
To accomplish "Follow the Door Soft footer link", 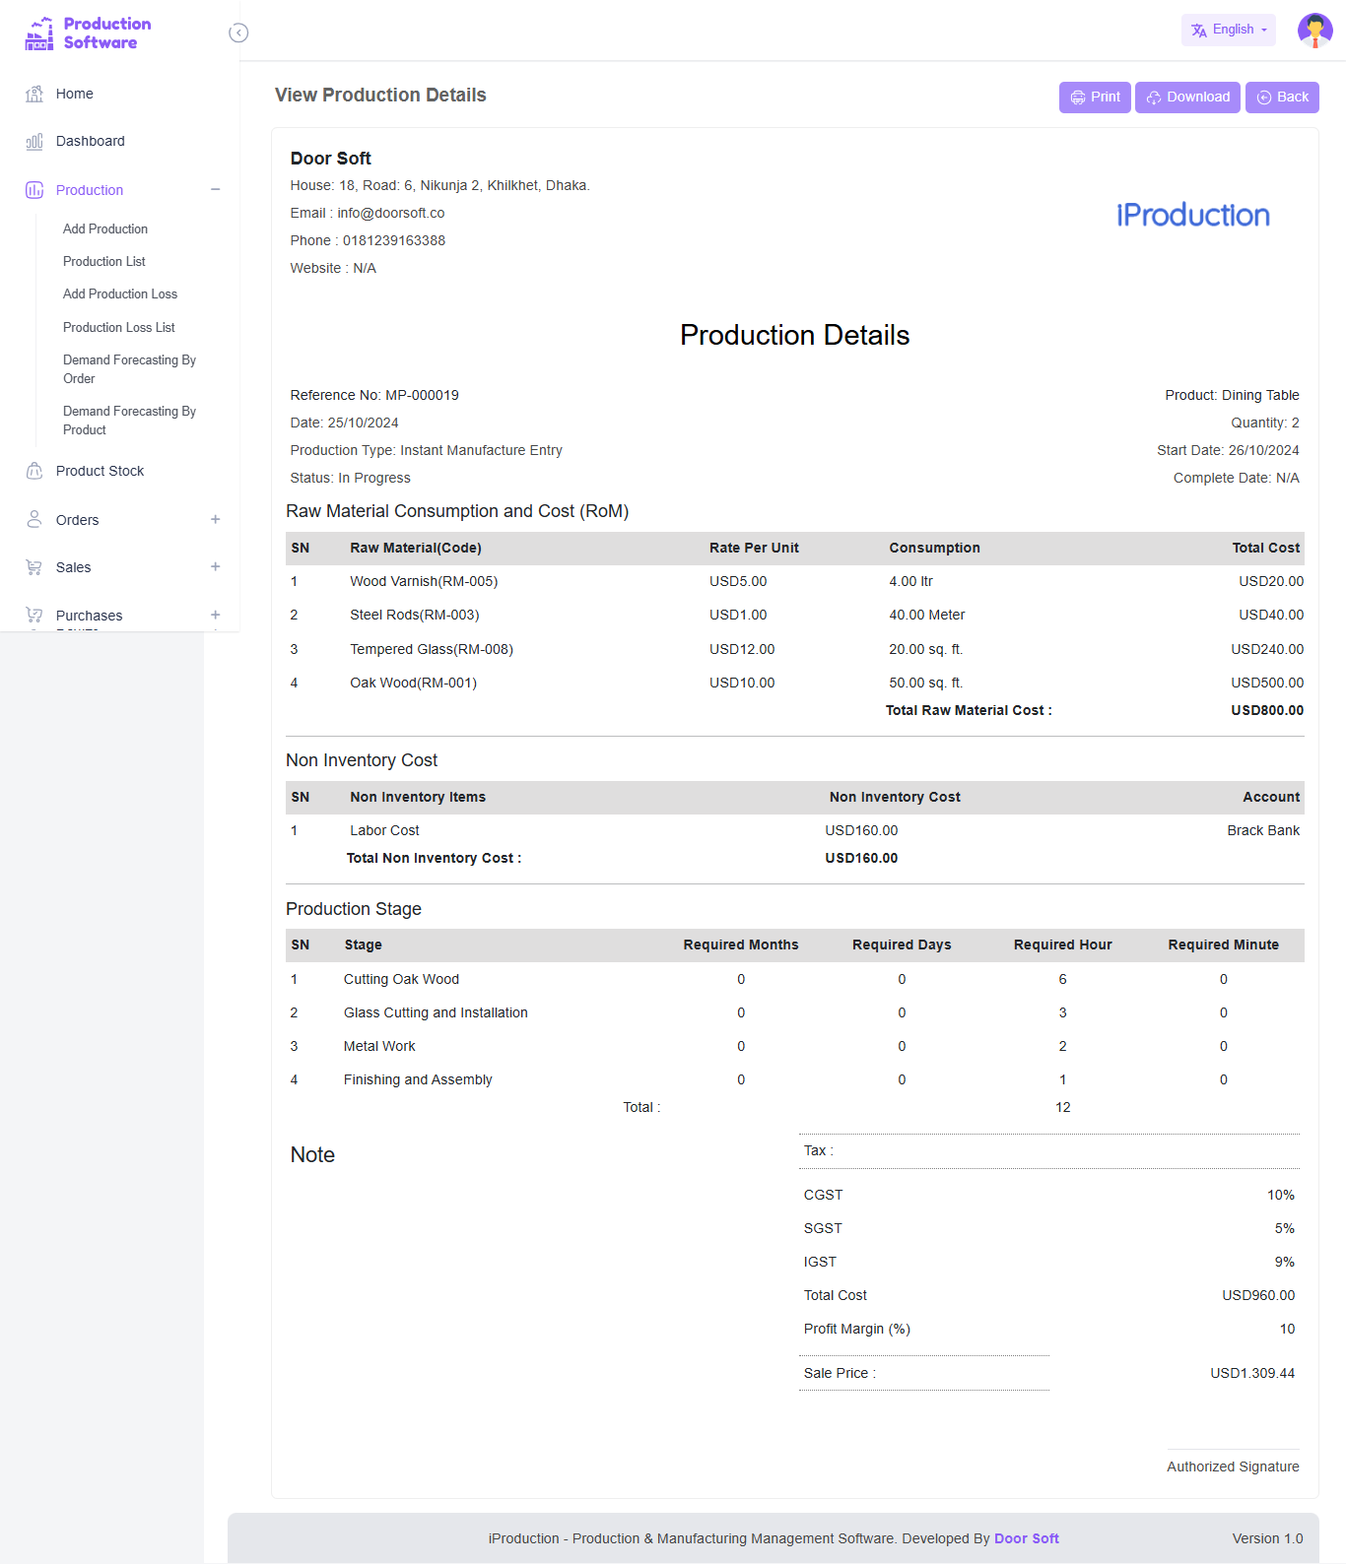I will click(1026, 1538).
